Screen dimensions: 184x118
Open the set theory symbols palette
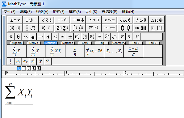point(109,20)
